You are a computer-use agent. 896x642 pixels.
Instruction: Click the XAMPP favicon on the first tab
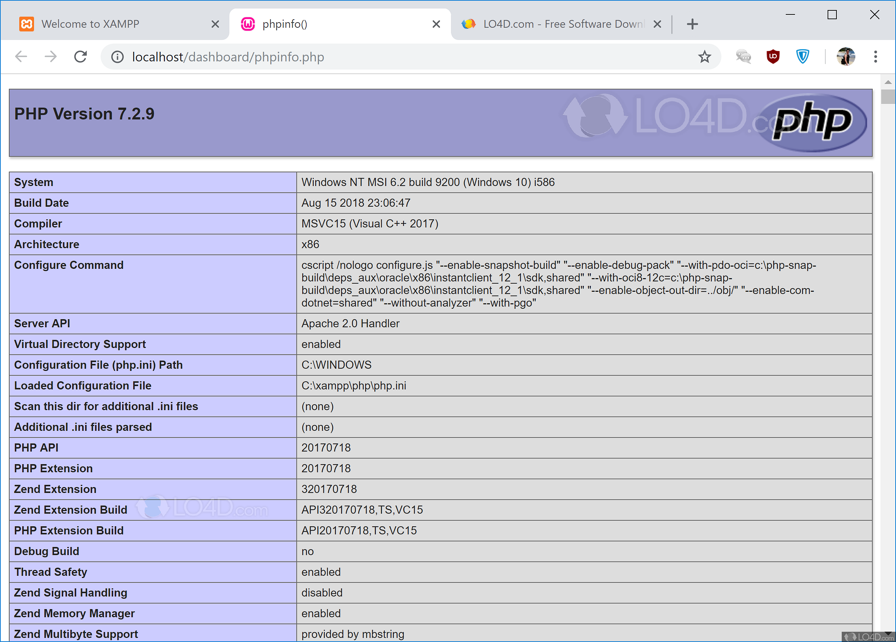click(27, 24)
